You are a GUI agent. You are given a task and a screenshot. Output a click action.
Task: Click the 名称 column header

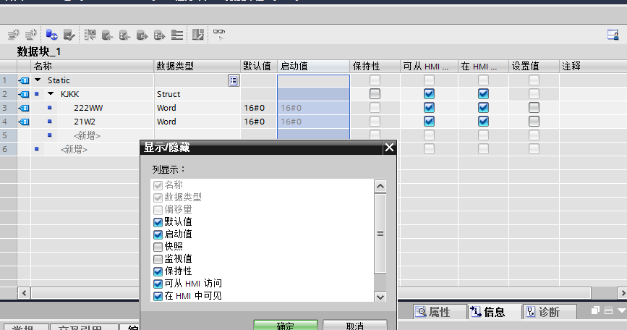[x=92, y=67]
